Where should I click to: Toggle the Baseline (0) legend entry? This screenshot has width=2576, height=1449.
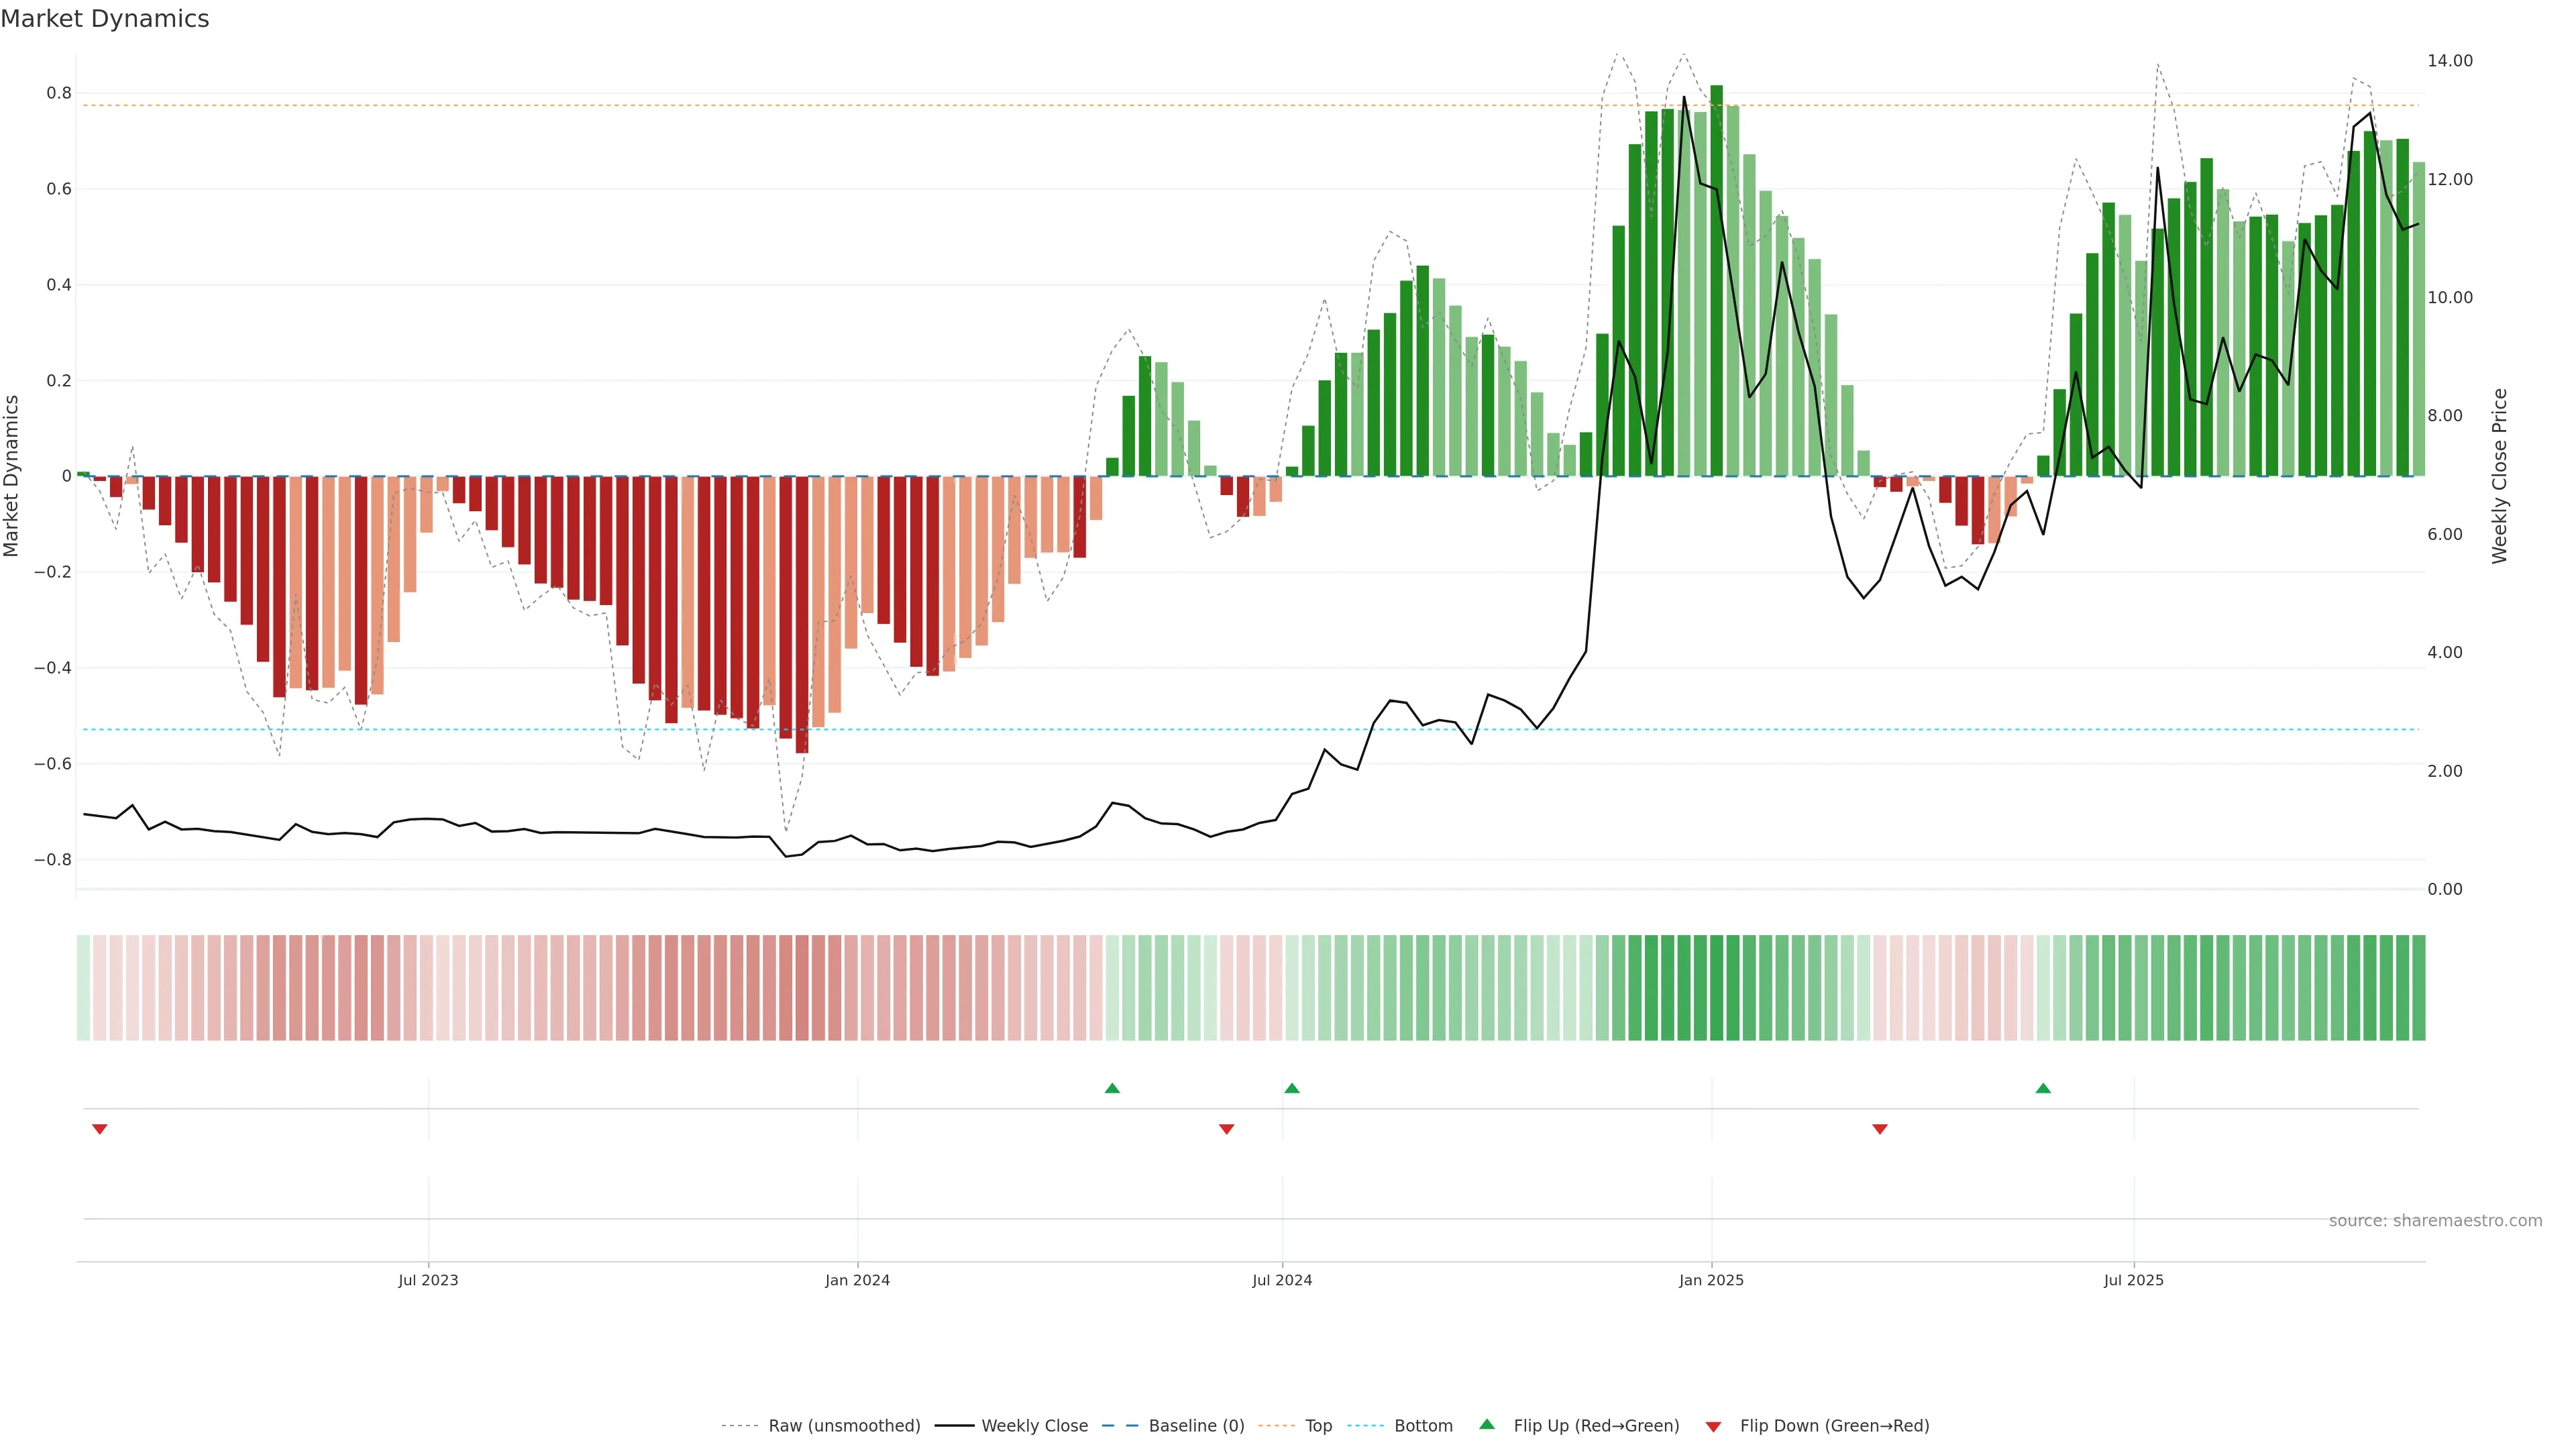[x=1196, y=1426]
